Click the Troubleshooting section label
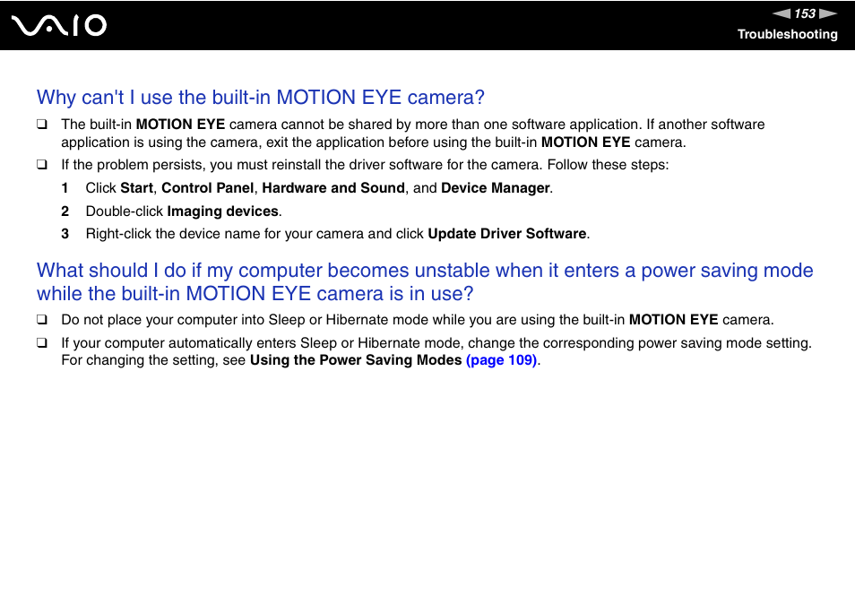The height and width of the screenshot is (604, 855). pyautogui.click(x=788, y=34)
